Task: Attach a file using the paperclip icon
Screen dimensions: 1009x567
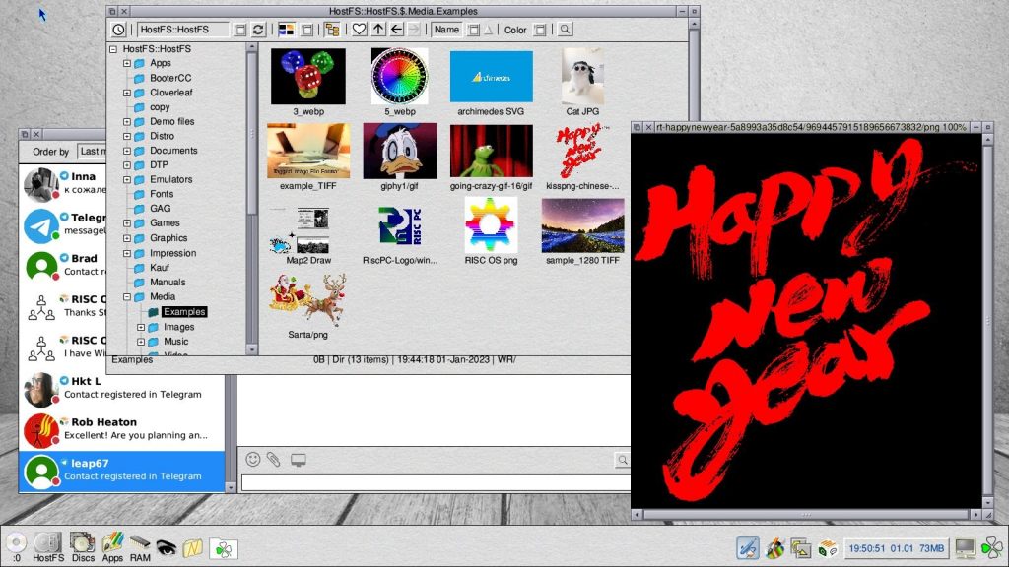Action: pyautogui.click(x=273, y=459)
